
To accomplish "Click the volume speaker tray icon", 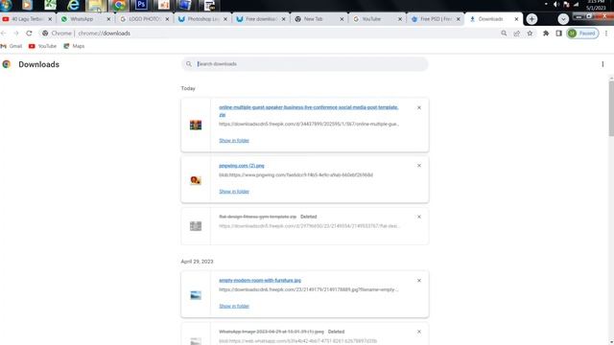I will click(x=556, y=4).
